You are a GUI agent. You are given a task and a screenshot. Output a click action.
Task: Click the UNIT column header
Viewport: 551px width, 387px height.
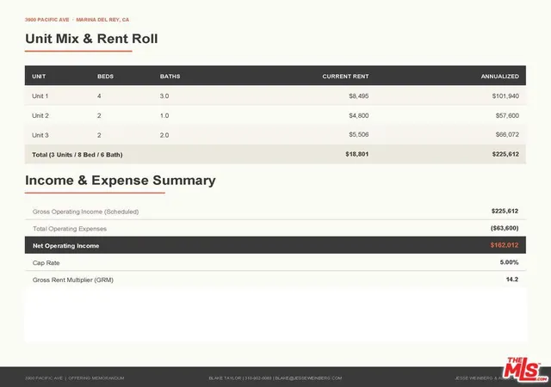tap(39, 77)
